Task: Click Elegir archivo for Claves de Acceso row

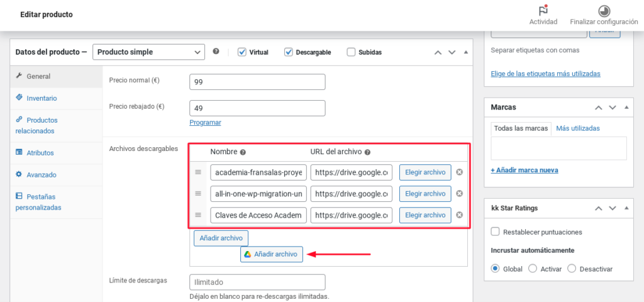Action: click(425, 215)
